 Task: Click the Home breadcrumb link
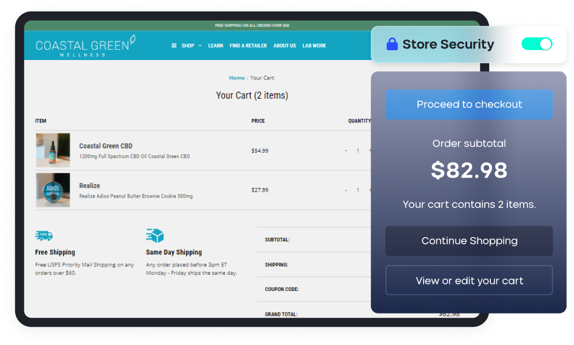237,78
